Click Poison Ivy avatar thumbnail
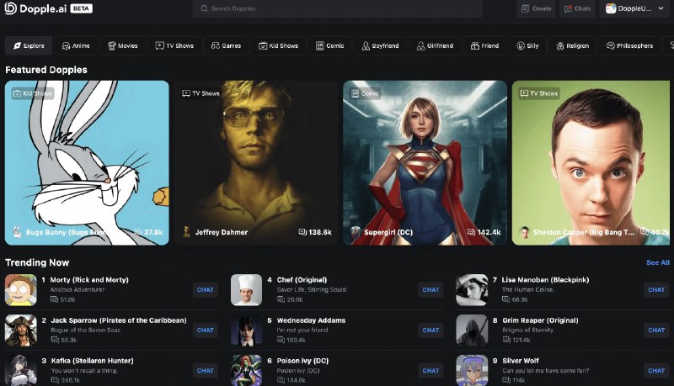The height and width of the screenshot is (386, 674). point(246,370)
